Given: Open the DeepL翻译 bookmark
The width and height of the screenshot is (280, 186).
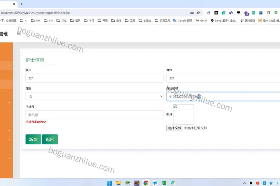Looking at the screenshot, I should pos(224,21).
